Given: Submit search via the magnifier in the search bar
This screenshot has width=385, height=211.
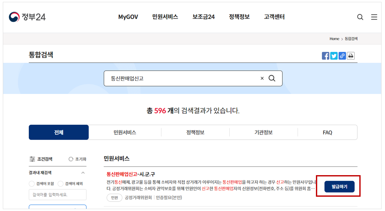Looking at the screenshot, I should (272, 78).
